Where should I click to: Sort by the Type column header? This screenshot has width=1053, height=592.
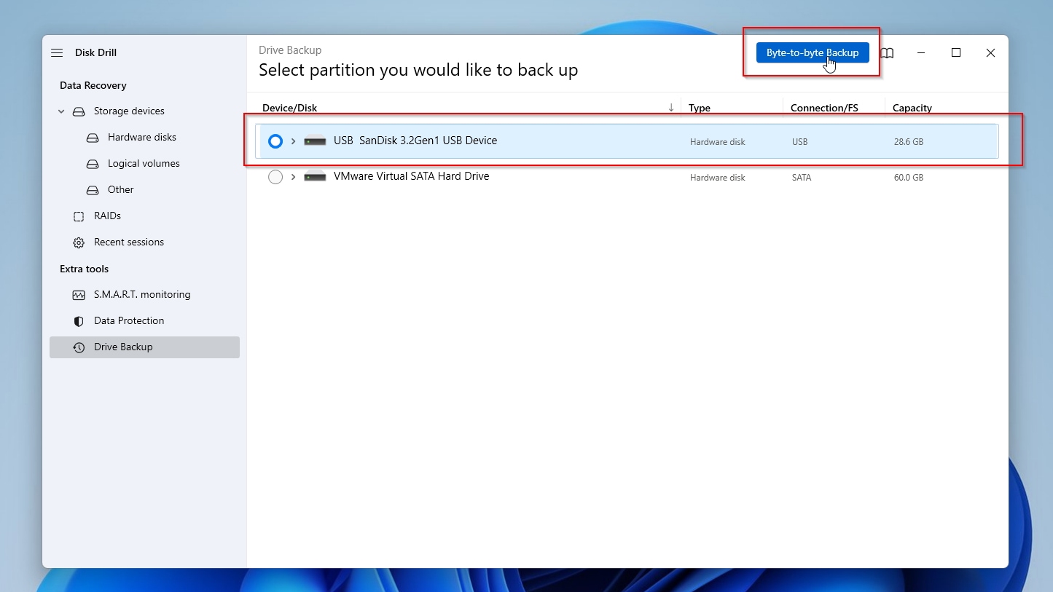(700, 108)
